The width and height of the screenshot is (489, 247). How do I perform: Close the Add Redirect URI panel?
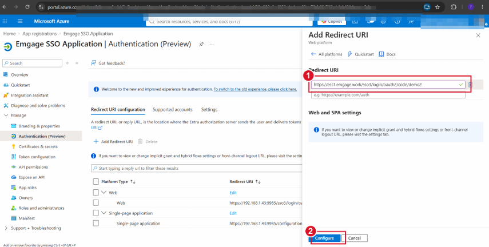[478, 35]
